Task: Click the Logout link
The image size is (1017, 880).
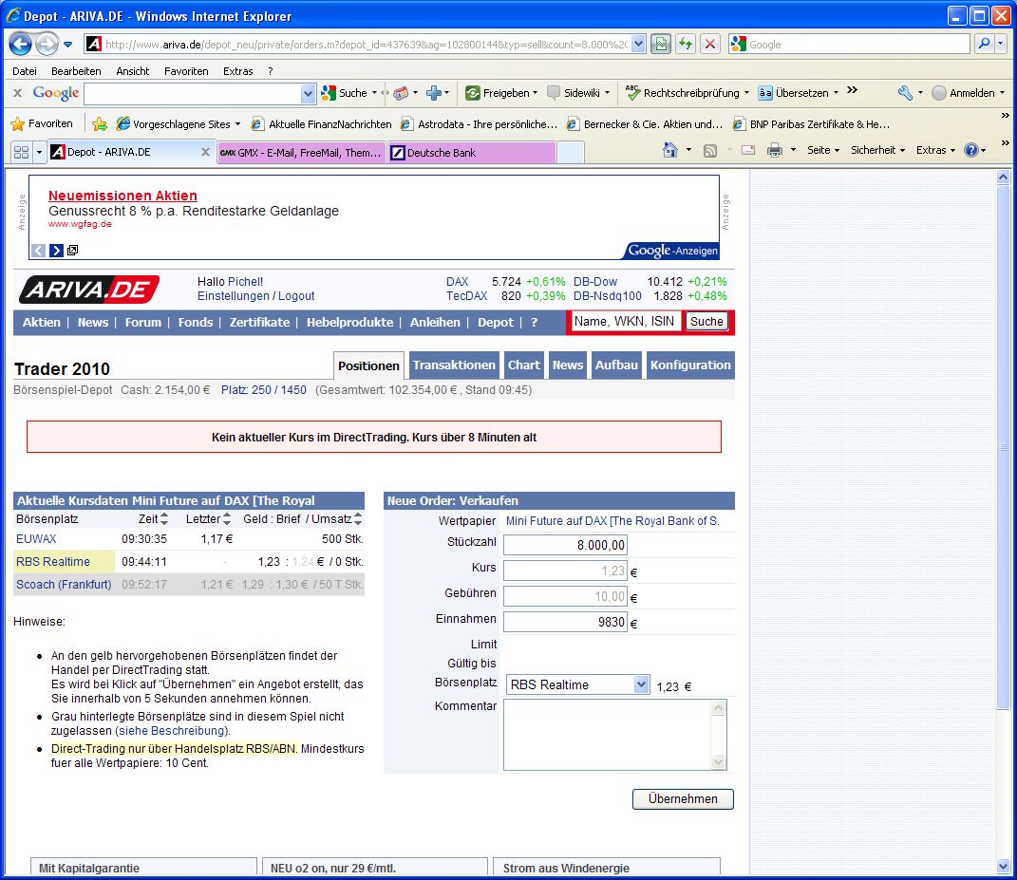Action: pos(296,296)
